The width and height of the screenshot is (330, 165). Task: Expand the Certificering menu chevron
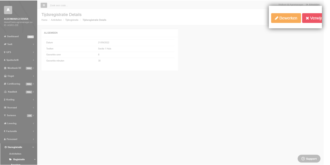point(33,84)
